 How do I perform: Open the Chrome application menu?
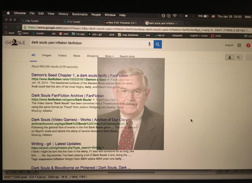point(20,13)
